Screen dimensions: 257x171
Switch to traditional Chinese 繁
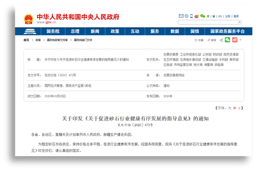click(x=214, y=16)
